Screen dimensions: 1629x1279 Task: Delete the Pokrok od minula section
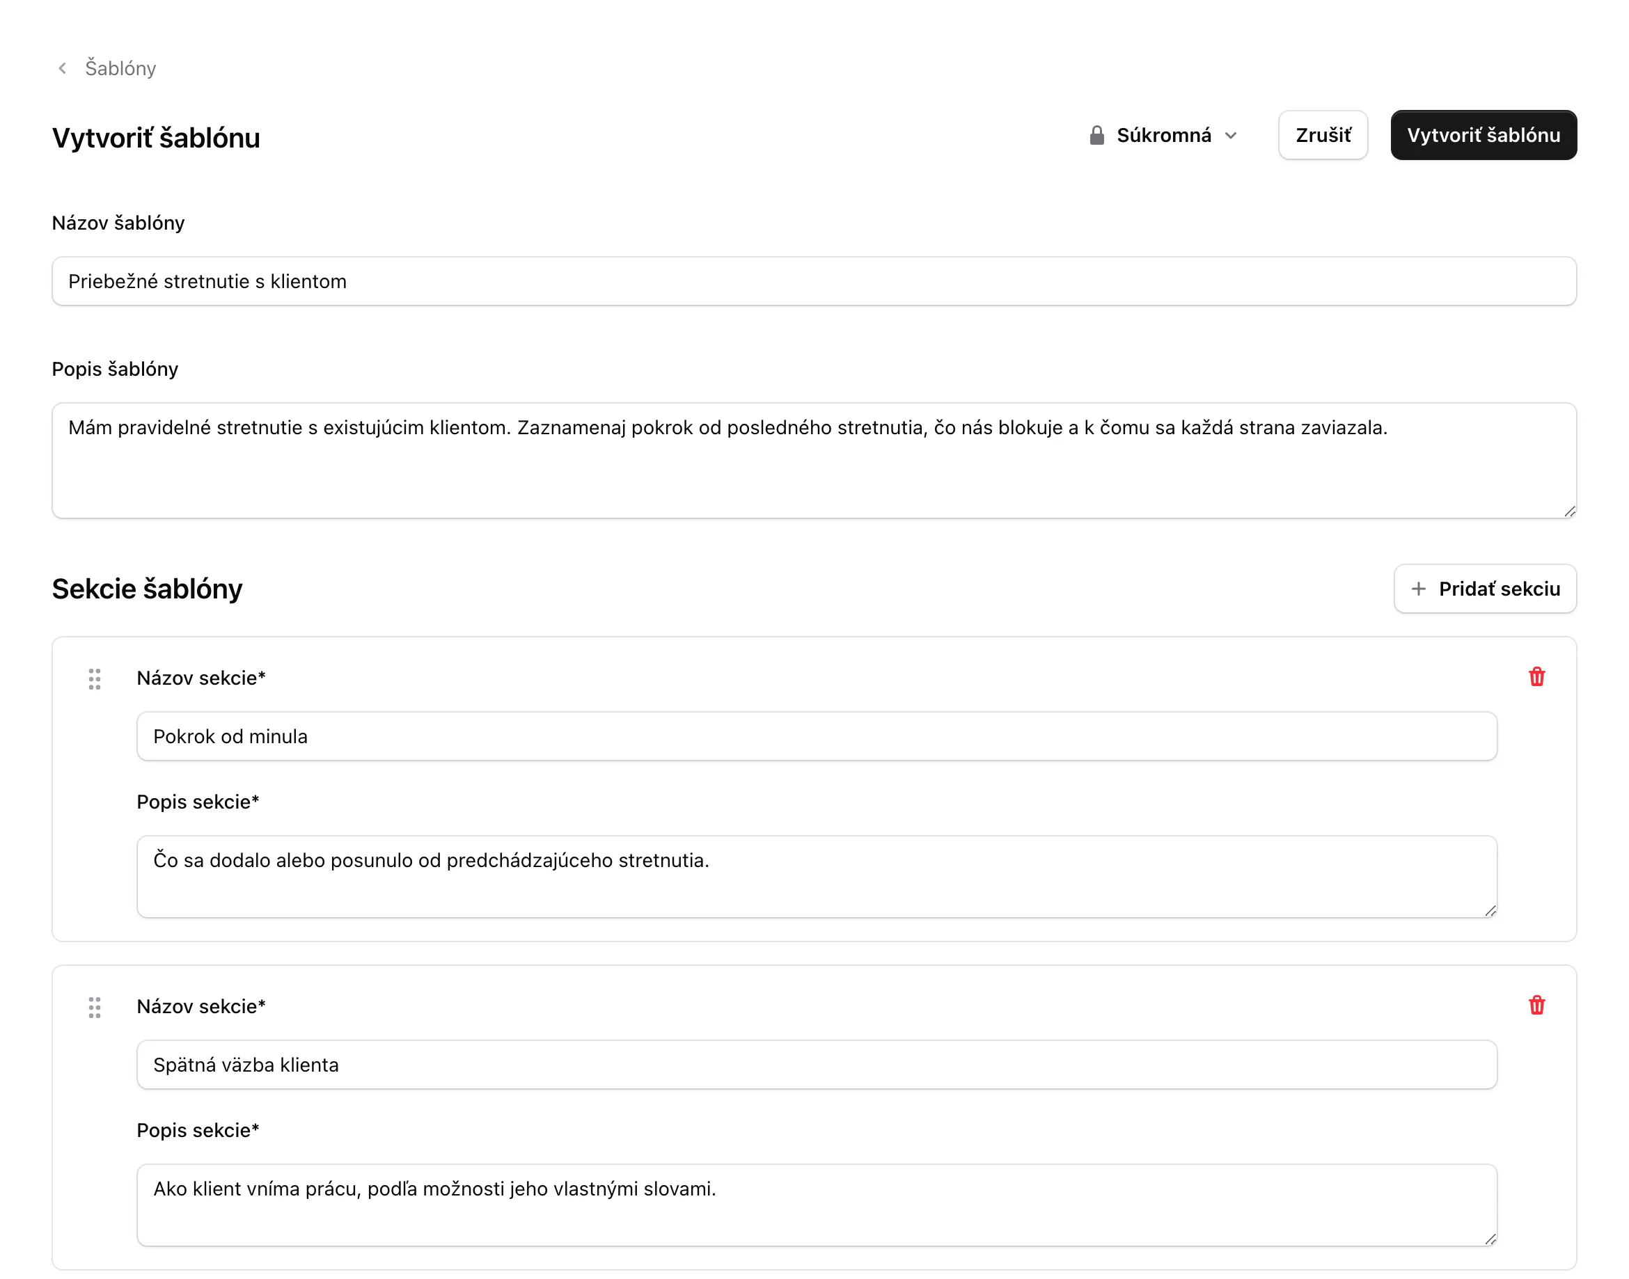pyautogui.click(x=1536, y=677)
